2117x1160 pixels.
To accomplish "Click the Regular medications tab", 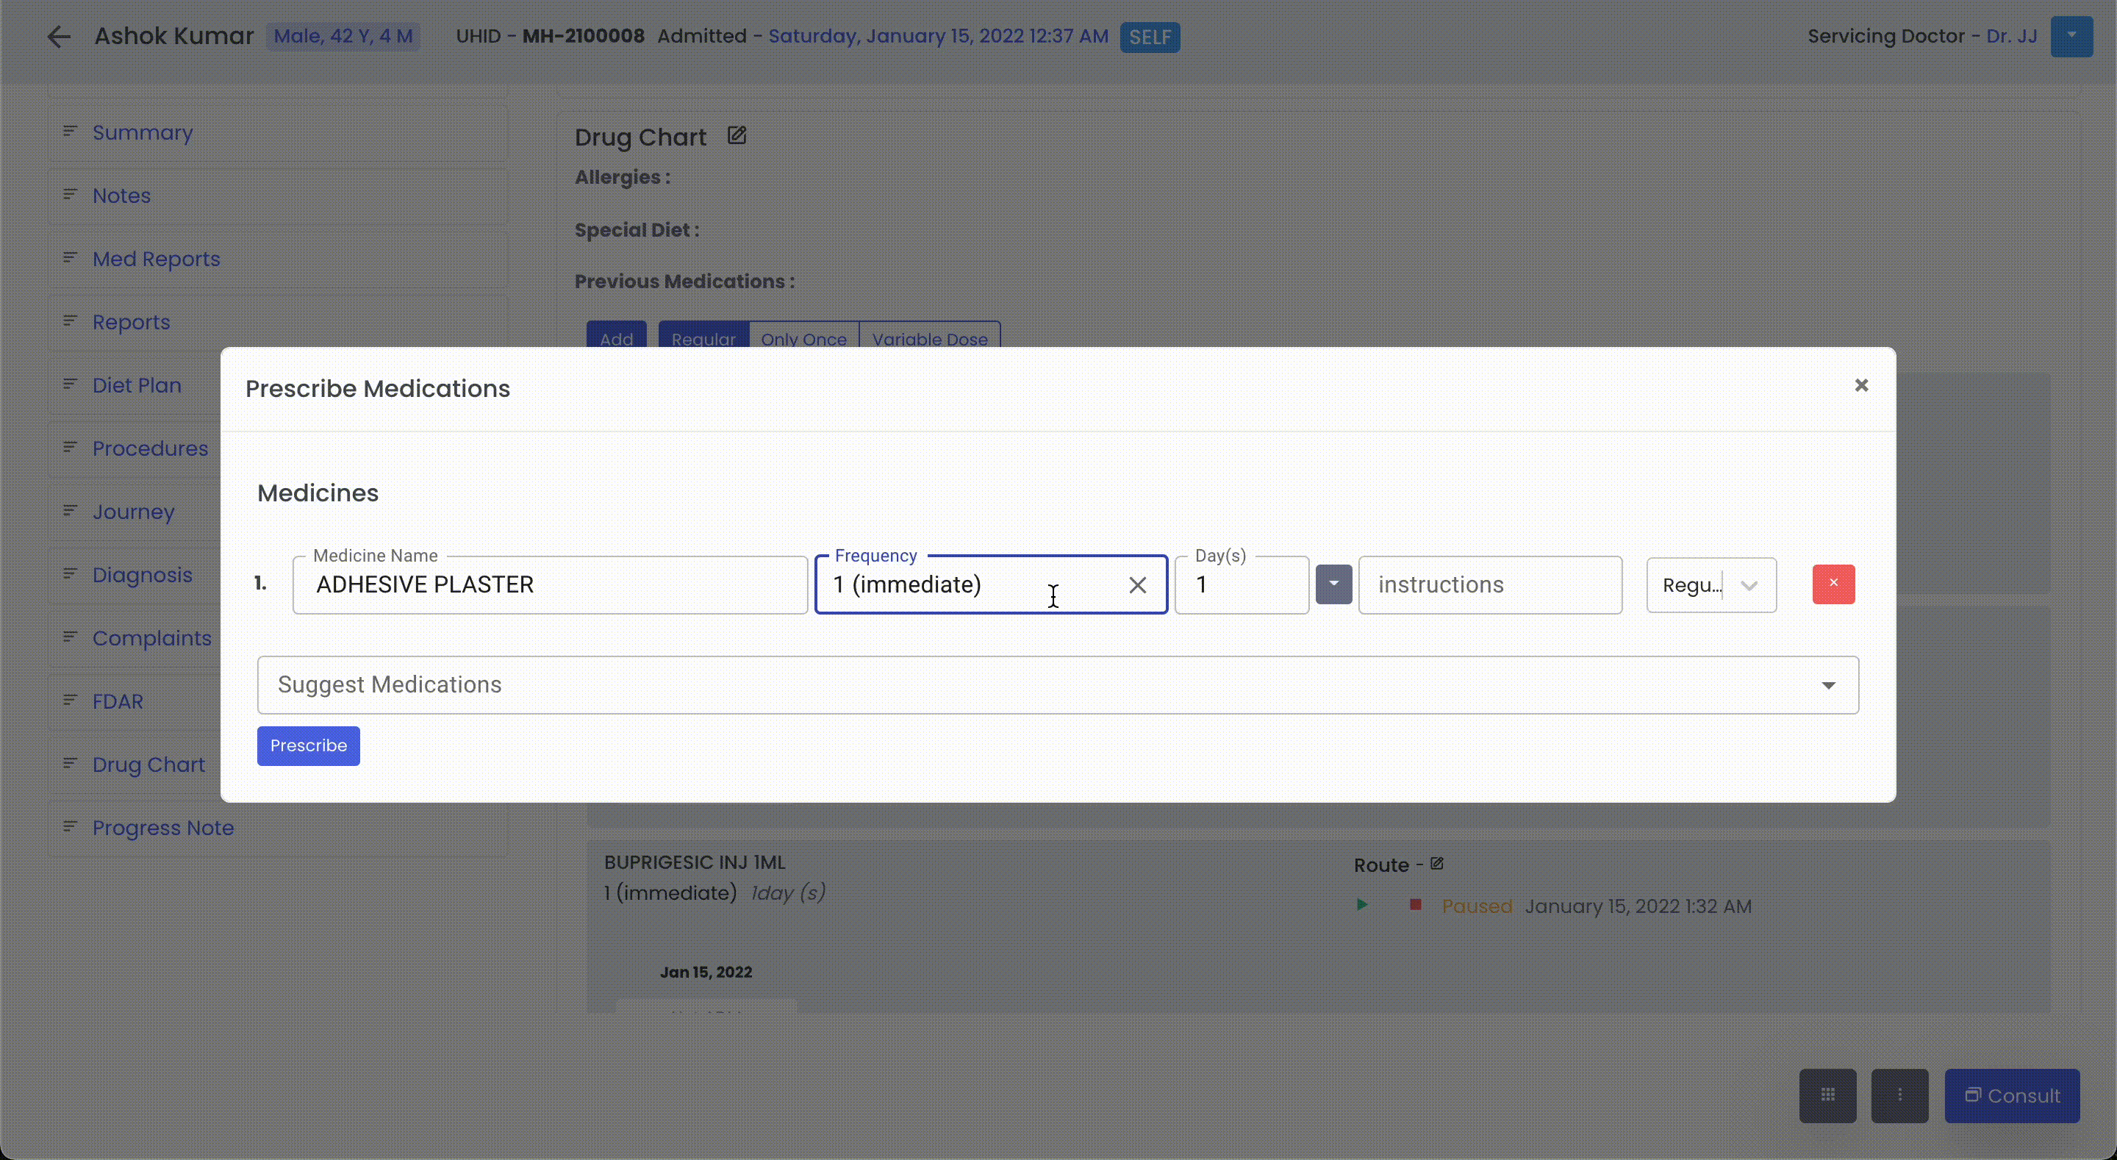I will coord(703,339).
